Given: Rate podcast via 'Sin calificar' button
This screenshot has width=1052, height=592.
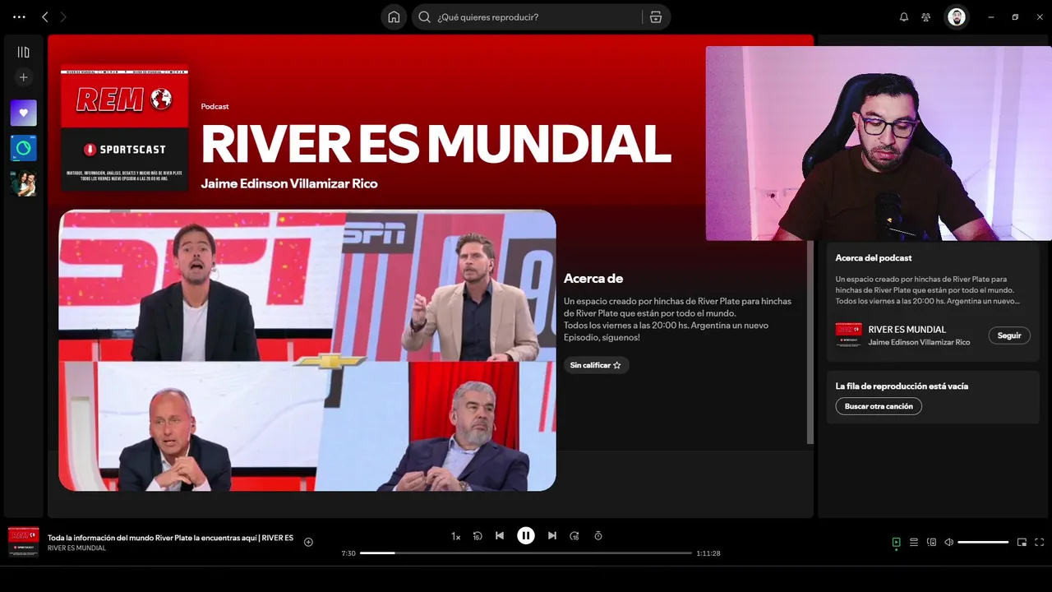Looking at the screenshot, I should [596, 365].
